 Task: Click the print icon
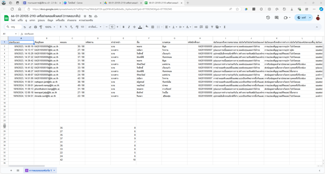tap(36, 27)
